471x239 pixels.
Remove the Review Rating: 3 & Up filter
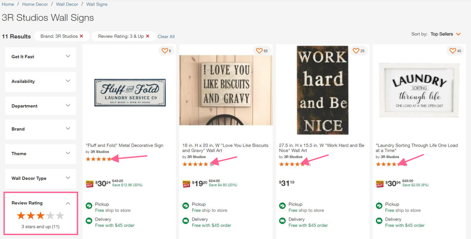point(147,36)
